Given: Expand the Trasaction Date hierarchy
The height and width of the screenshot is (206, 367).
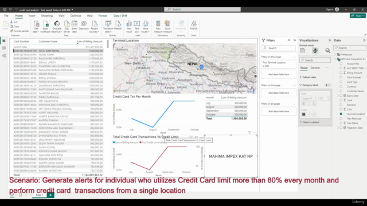Looking at the screenshot, I should 338,128.
